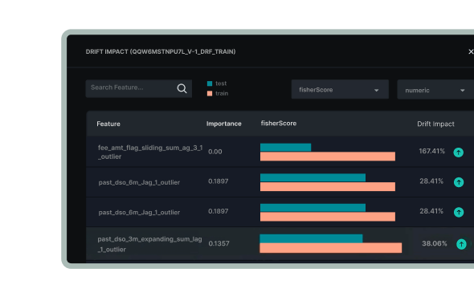Select the fee_amt_flag_sliding_sum_ag_3_1_outlier feature
This screenshot has height=297, width=474.
pos(150,152)
